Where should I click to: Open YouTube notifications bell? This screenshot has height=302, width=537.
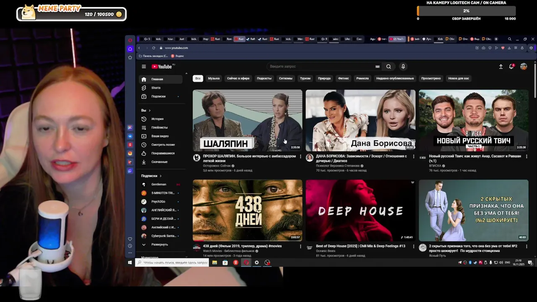tap(511, 66)
